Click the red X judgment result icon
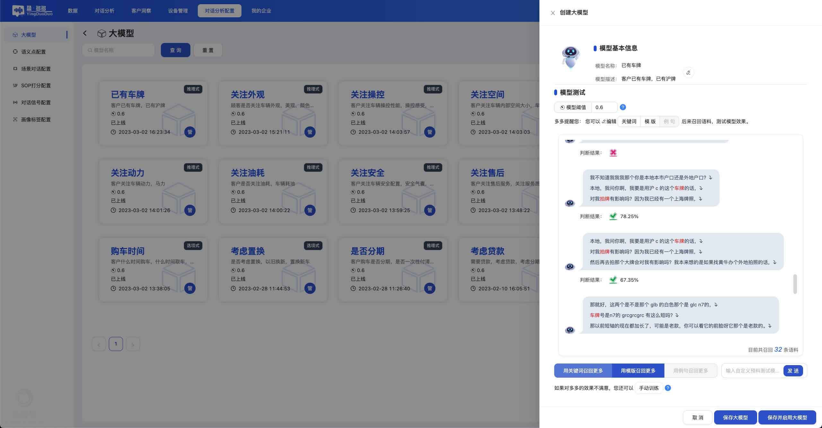822x428 pixels. pyautogui.click(x=613, y=153)
